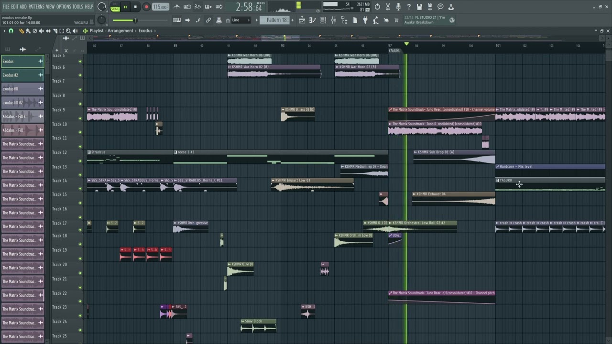Open the mixer icon
The image size is (612, 344).
click(334, 20)
